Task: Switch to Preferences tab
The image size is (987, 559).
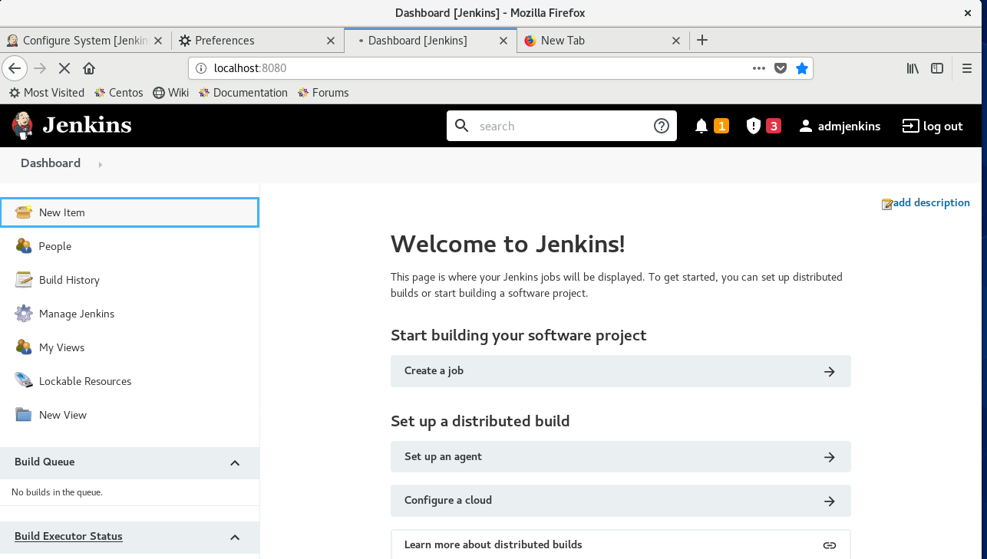Action: (257, 41)
